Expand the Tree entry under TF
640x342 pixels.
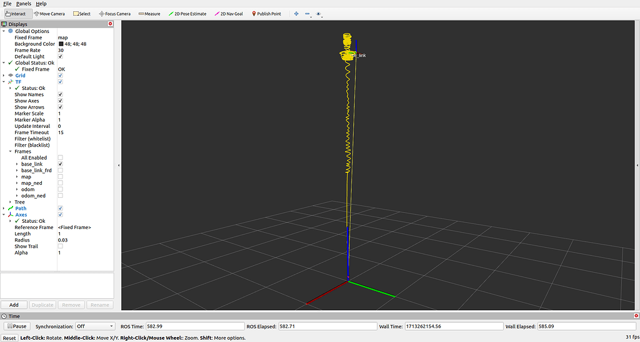(x=10, y=202)
